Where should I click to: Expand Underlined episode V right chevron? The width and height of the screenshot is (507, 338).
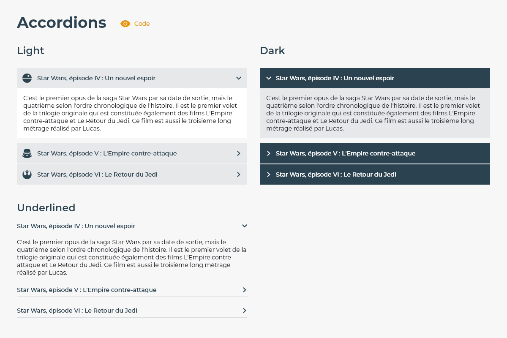pyautogui.click(x=244, y=290)
